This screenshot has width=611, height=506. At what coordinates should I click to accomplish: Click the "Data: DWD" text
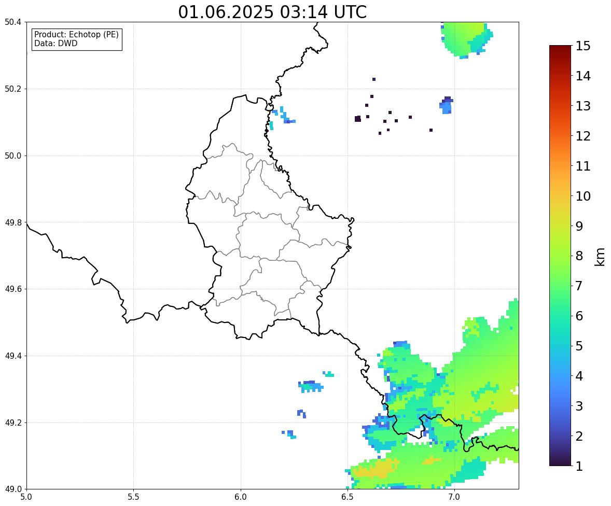pos(55,43)
